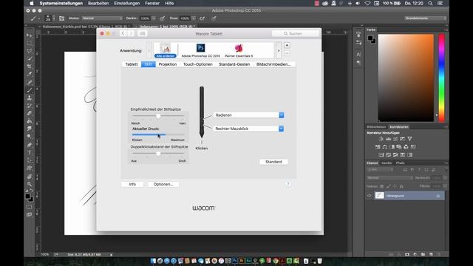473x266 pixels.
Task: Click the Standard button
Action: pyautogui.click(x=273, y=162)
